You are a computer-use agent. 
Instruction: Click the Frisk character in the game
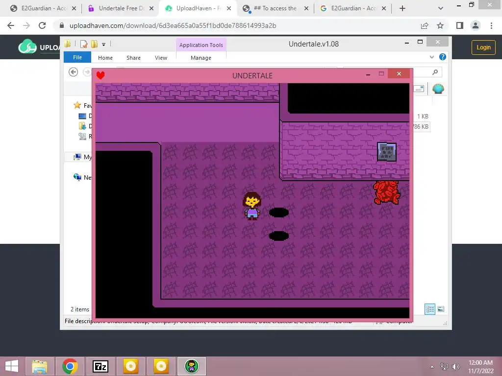click(x=252, y=206)
